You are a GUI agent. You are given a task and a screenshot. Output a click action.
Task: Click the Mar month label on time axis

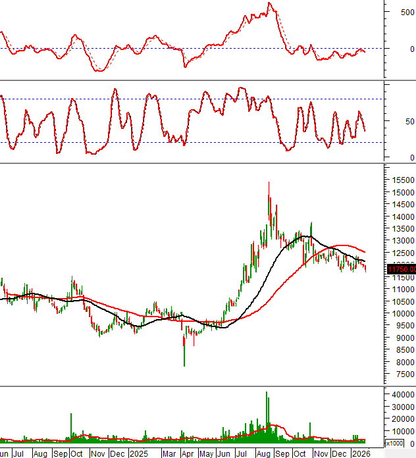click(x=169, y=453)
